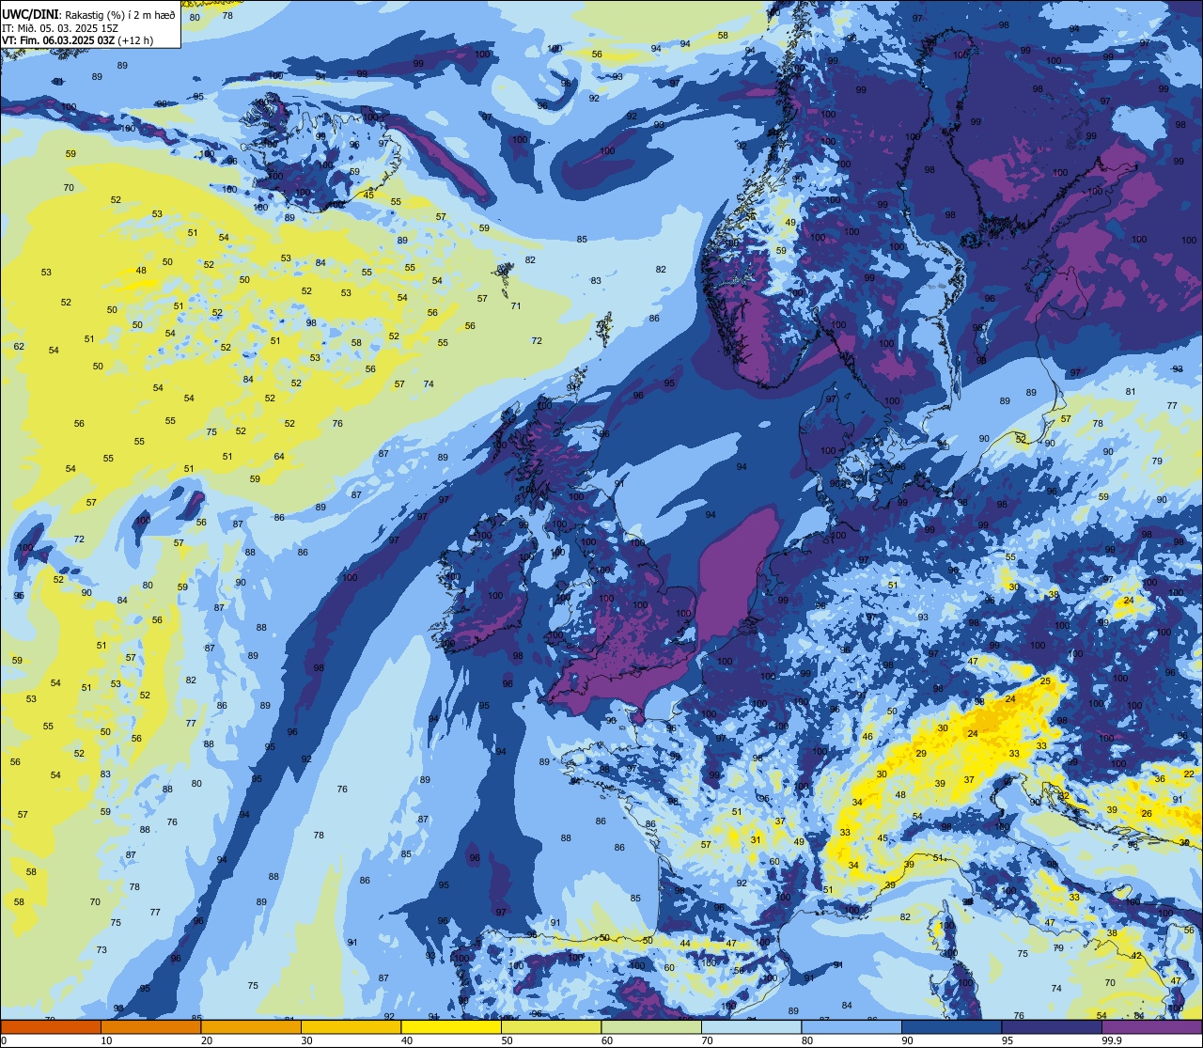Screen dimensions: 1203x1048
Task: Select the purple above-99.9 legend swatch
Action: [x=1151, y=1026]
